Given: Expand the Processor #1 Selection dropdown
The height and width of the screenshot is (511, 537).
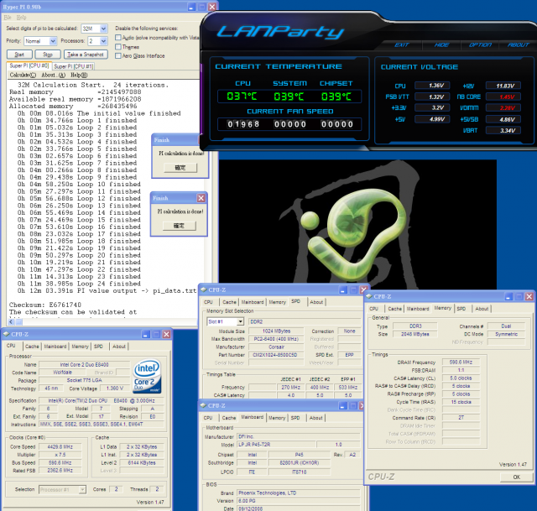Looking at the screenshot, I should tap(82, 490).
